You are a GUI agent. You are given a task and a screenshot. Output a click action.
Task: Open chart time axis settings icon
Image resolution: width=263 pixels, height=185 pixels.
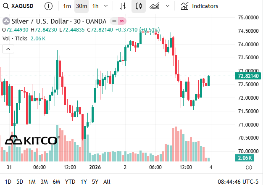point(248,167)
